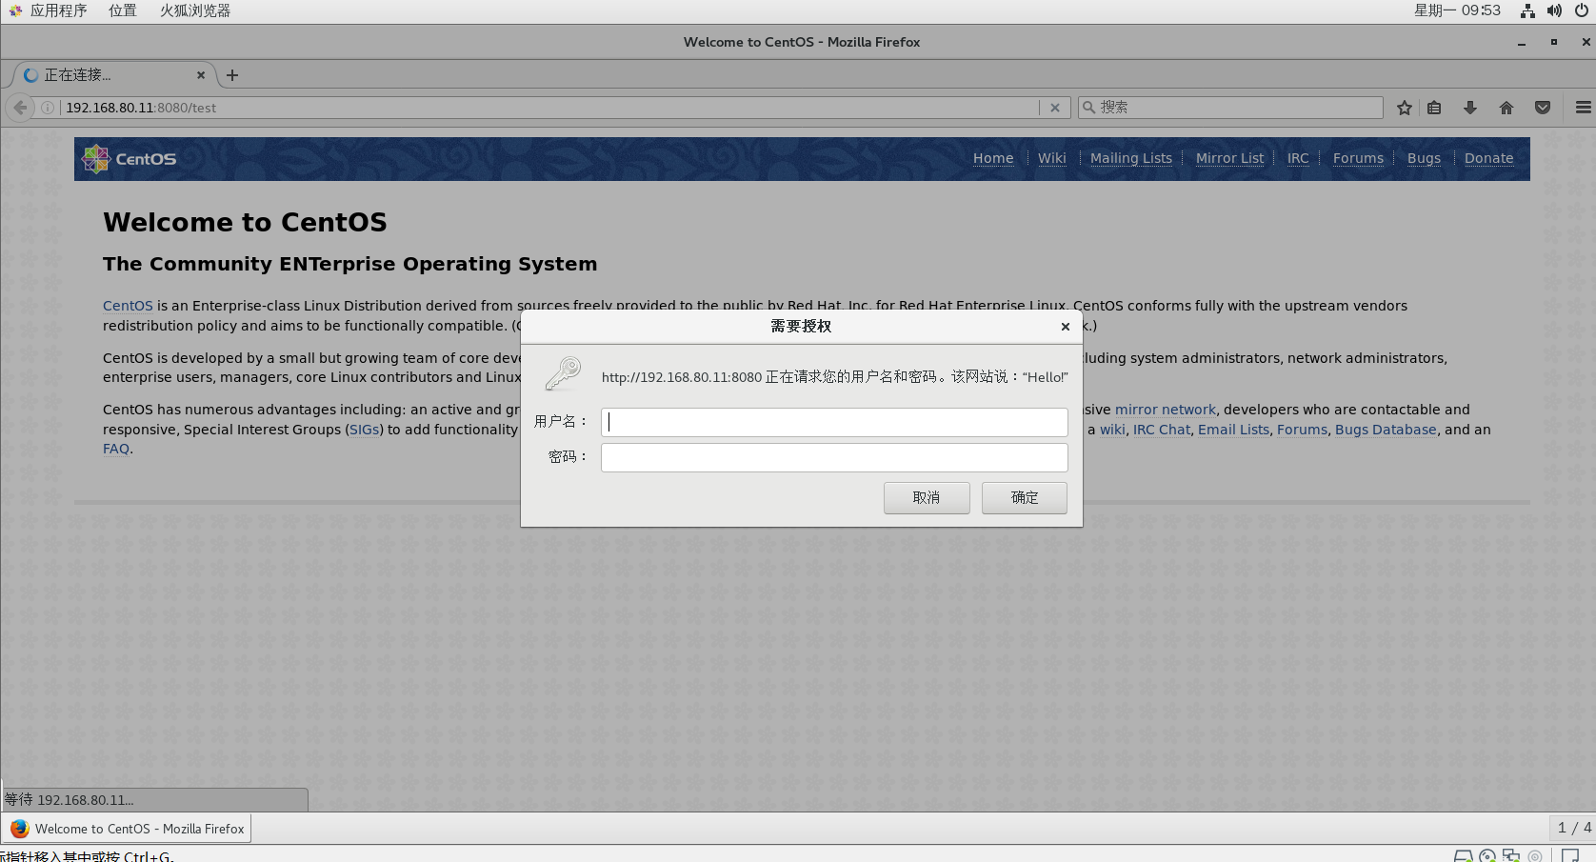Click the address bar URL field

[x=550, y=108]
